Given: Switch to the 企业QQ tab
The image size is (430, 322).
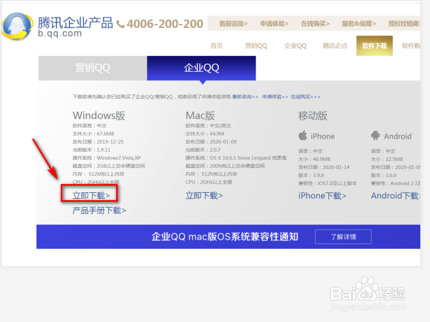Looking at the screenshot, I should 202,68.
